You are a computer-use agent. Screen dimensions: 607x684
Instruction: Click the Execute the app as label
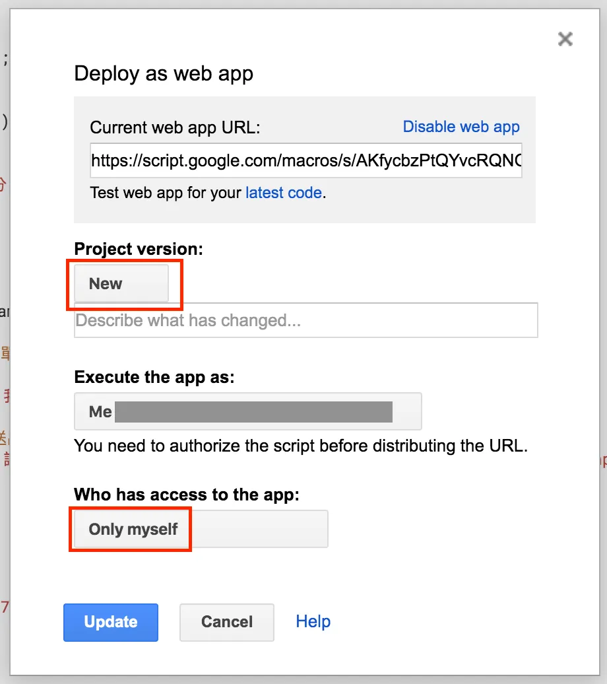tap(154, 377)
